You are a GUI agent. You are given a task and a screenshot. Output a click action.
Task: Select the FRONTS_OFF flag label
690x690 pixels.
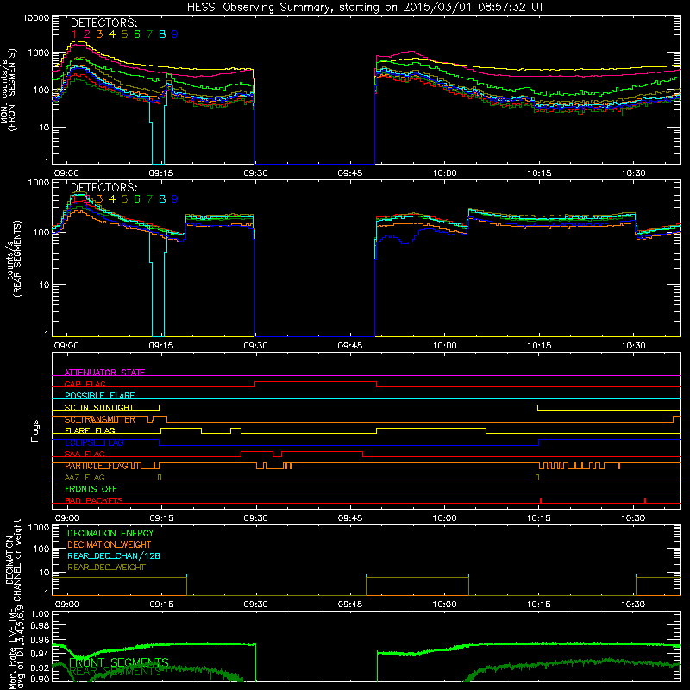click(x=91, y=488)
